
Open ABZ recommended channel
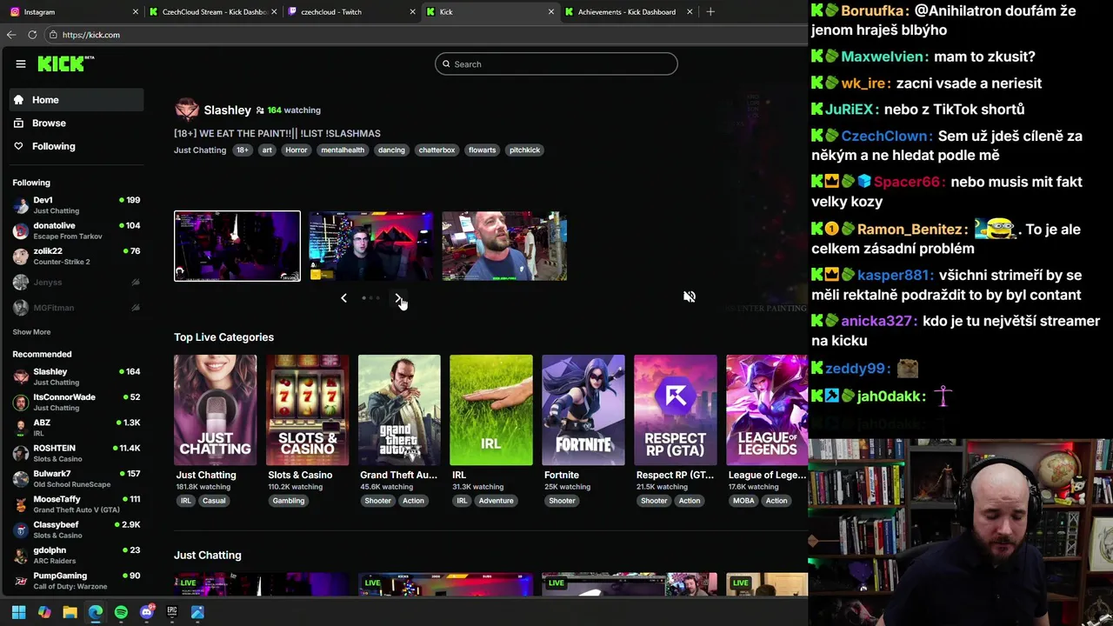[x=77, y=428]
